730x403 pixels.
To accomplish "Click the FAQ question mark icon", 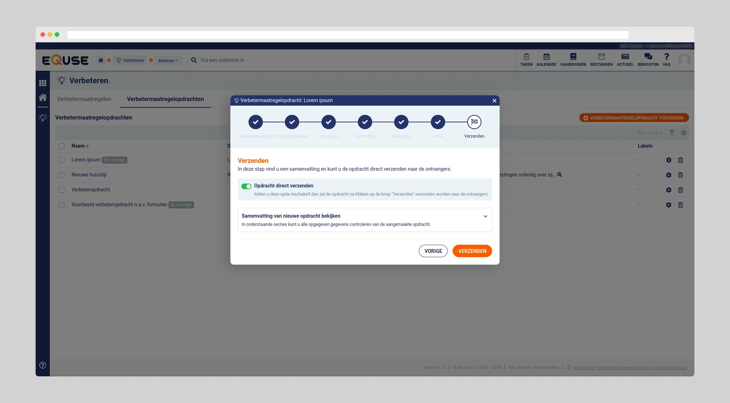I will (666, 57).
